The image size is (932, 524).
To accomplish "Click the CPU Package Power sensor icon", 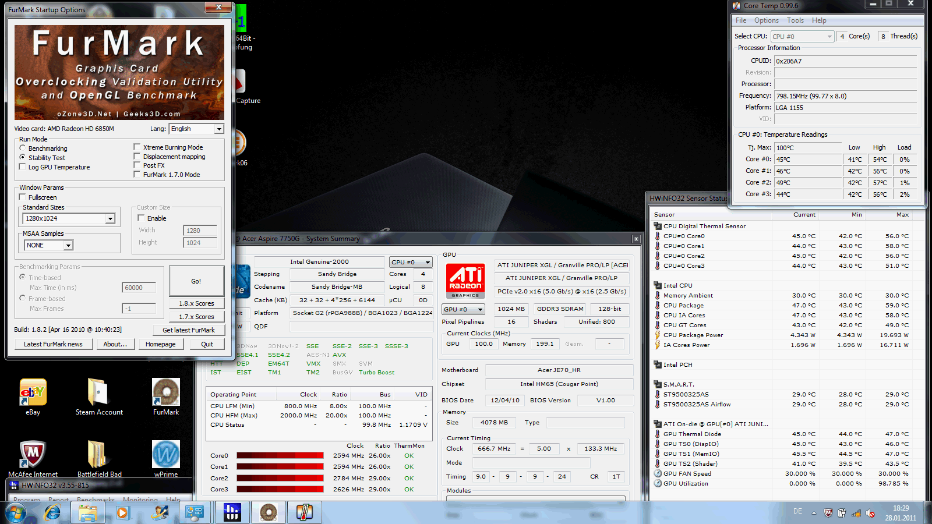I will [658, 335].
